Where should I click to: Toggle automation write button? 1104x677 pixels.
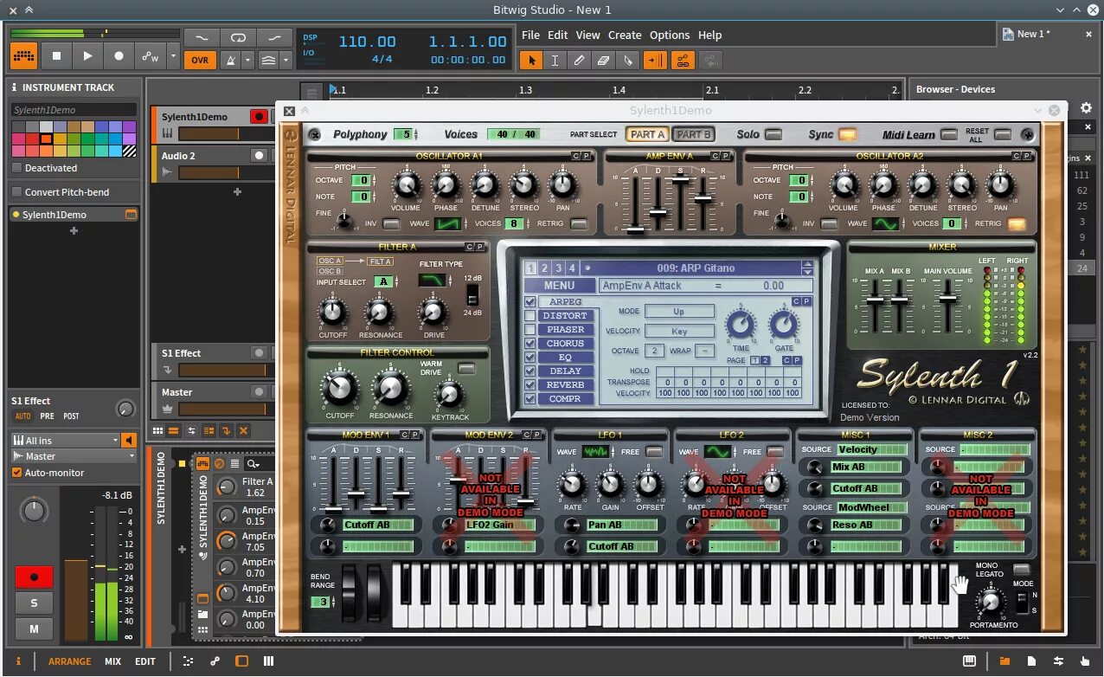click(x=150, y=56)
